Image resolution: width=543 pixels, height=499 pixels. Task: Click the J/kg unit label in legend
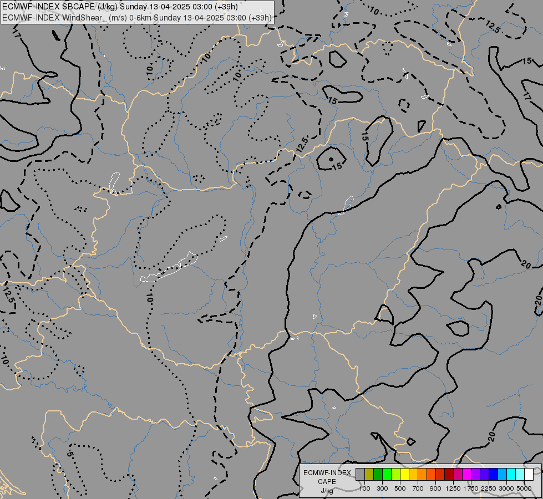pyautogui.click(x=327, y=491)
